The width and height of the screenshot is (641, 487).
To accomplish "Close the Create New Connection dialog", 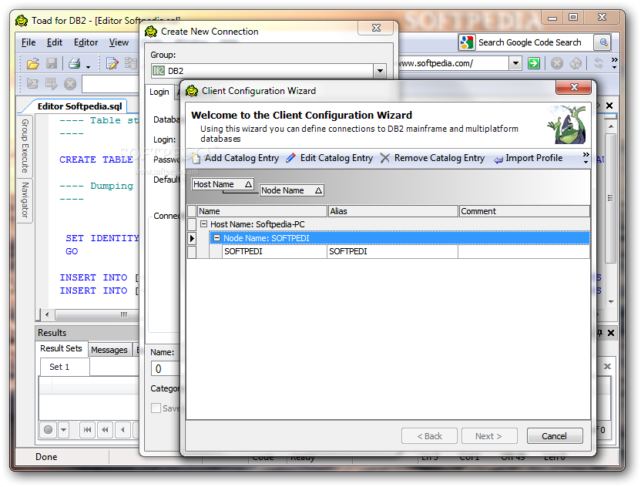I will pyautogui.click(x=376, y=28).
